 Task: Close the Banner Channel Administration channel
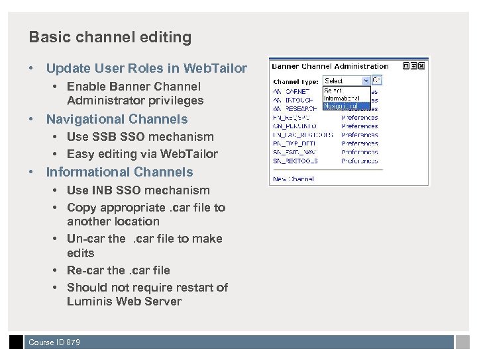pos(421,66)
